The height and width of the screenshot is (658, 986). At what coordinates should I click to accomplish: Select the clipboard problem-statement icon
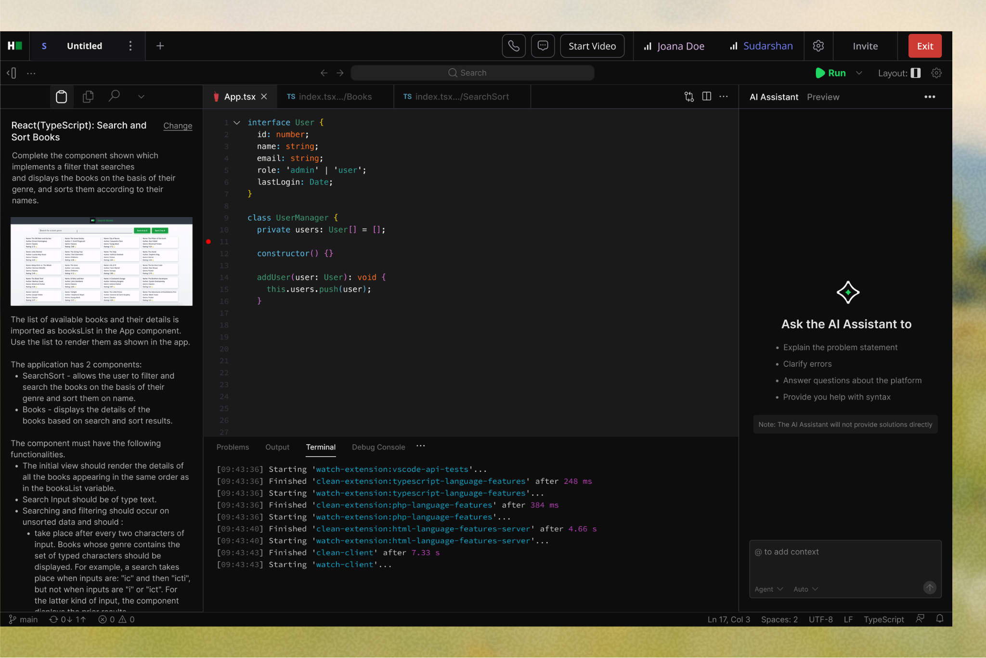62,97
